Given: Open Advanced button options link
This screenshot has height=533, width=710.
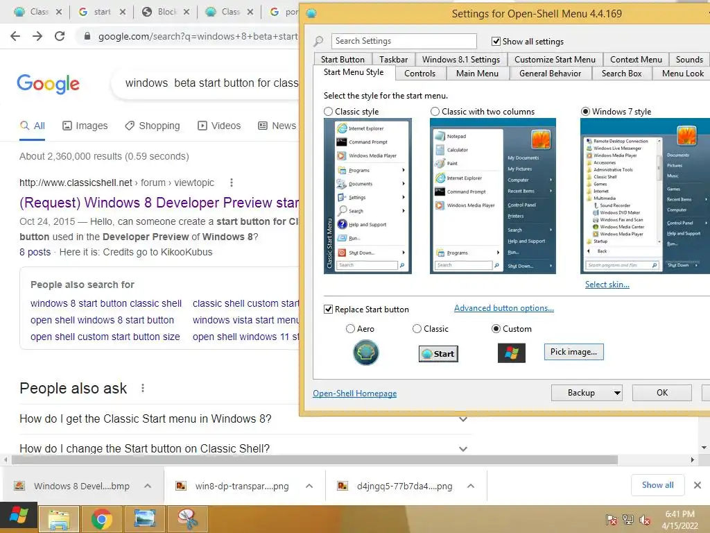Looking at the screenshot, I should 504,308.
